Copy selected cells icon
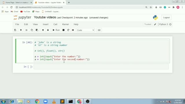This screenshot has width=185, height=104. [x=32, y=30]
